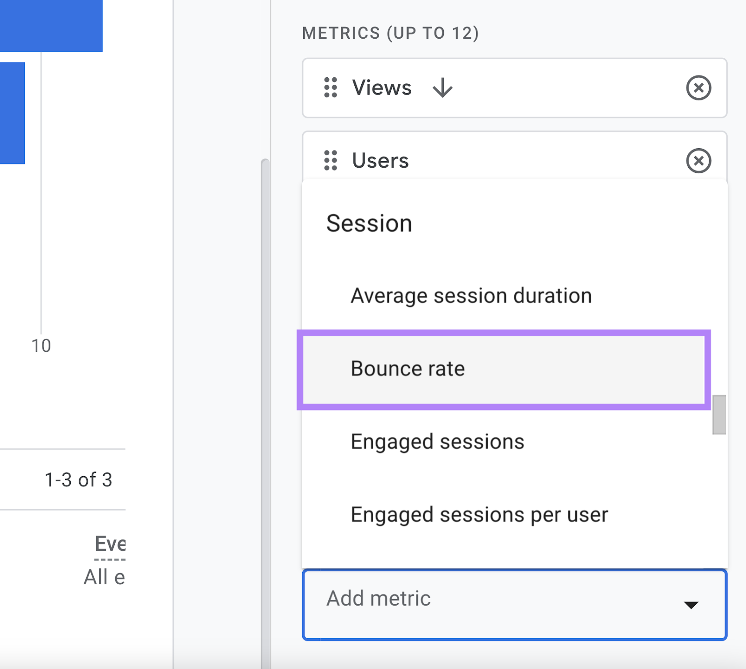Click the drag handle beside Views metric

pyautogui.click(x=331, y=88)
